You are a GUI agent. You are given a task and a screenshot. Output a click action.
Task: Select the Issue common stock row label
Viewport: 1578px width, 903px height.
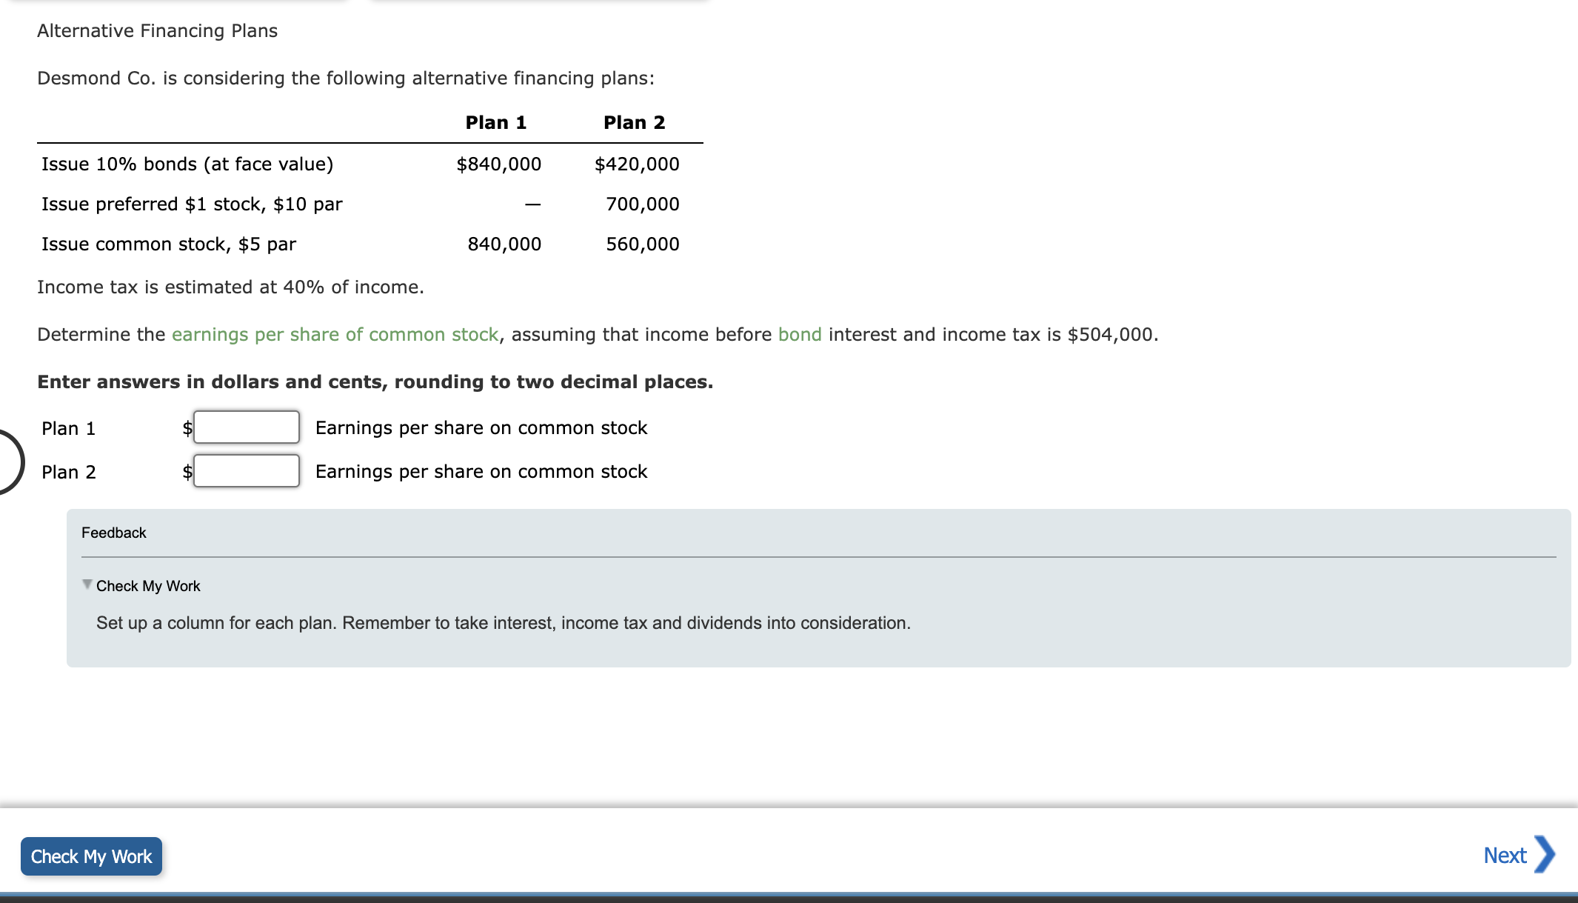coord(168,244)
